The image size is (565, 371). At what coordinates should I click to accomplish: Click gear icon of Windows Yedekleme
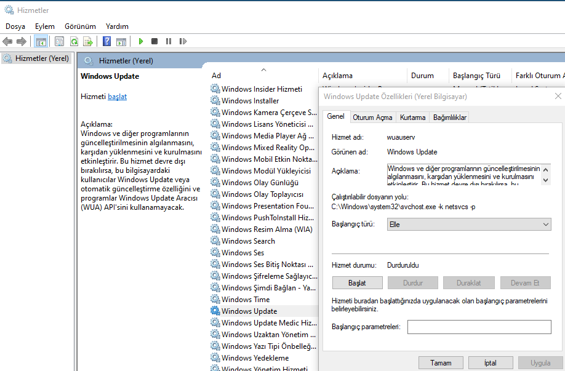tap(215, 357)
